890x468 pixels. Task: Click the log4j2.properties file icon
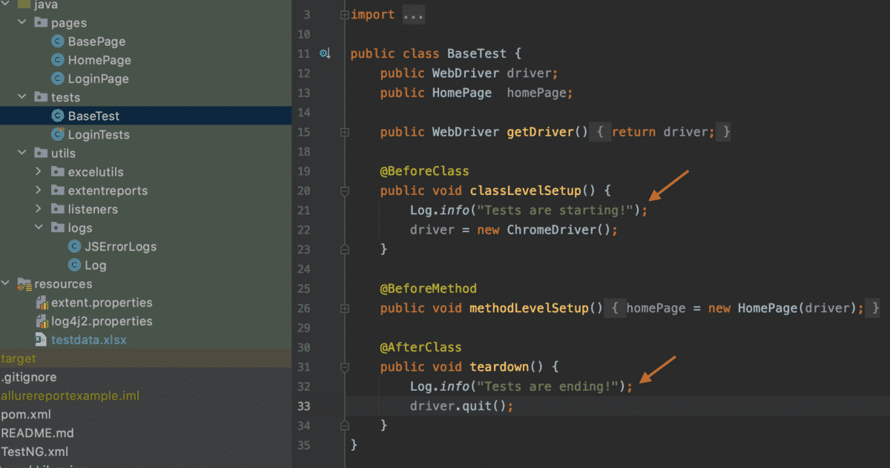click(41, 320)
